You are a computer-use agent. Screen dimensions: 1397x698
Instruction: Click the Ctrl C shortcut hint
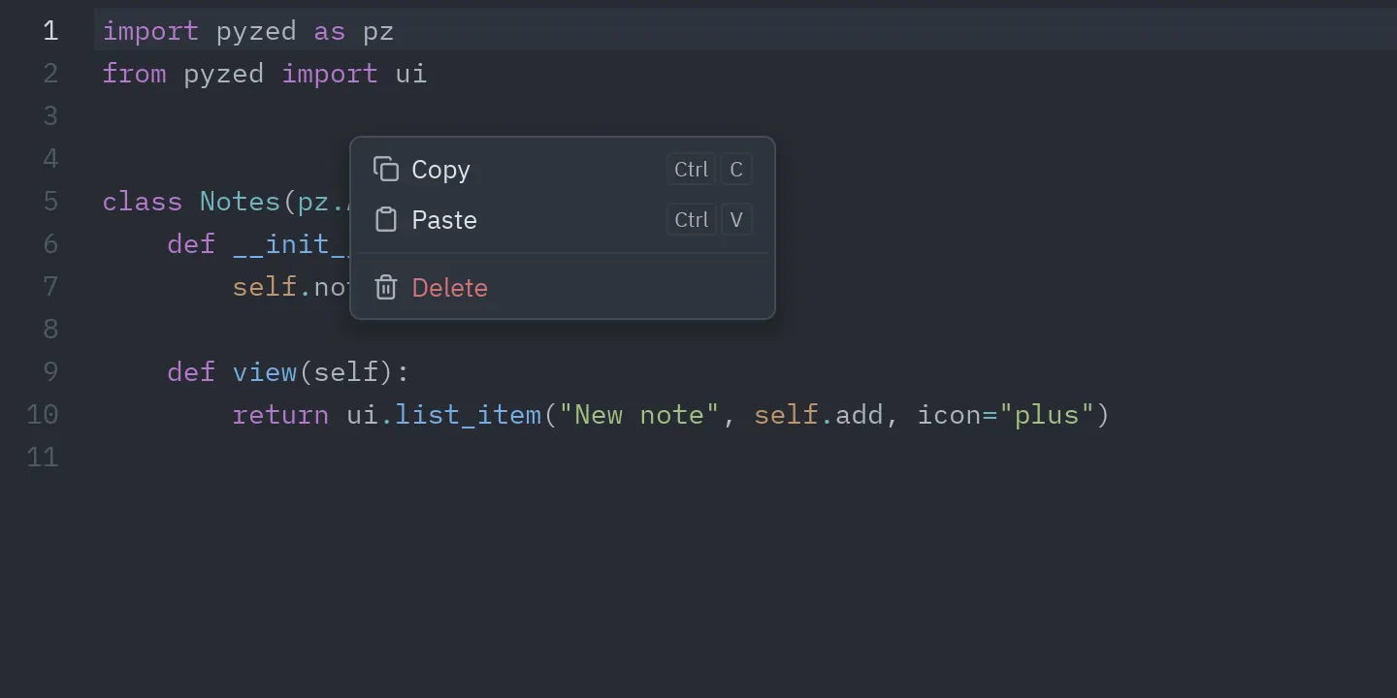click(x=710, y=170)
